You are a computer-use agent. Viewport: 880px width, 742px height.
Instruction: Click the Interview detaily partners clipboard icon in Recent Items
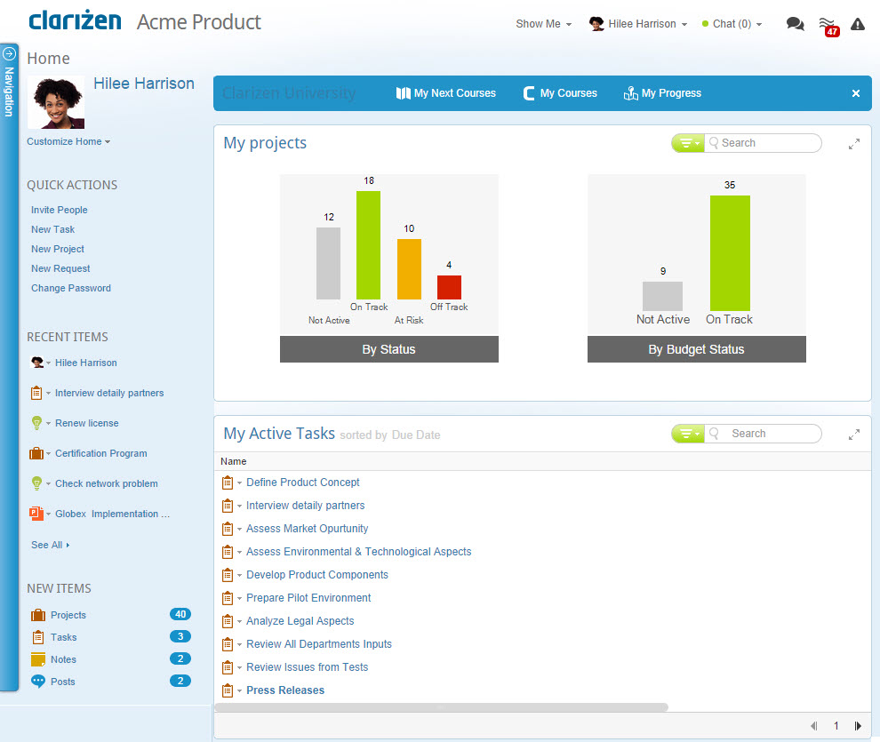(x=36, y=393)
